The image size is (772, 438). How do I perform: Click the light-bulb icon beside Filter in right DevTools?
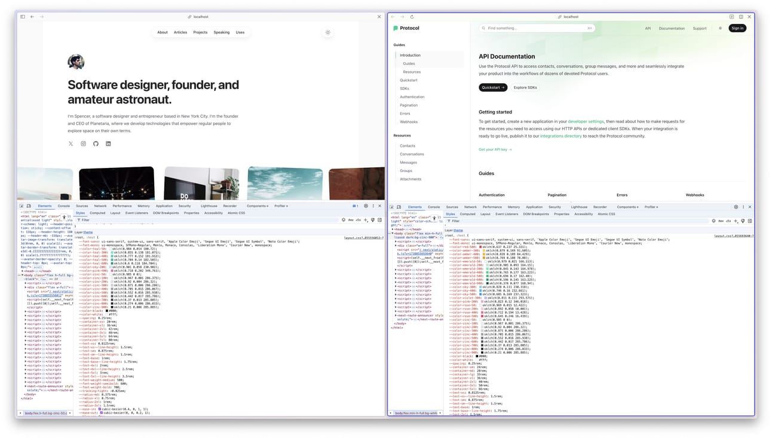(x=714, y=220)
